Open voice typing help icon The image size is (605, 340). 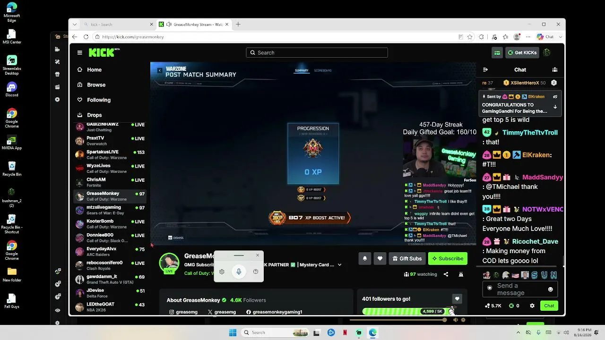tap(256, 272)
